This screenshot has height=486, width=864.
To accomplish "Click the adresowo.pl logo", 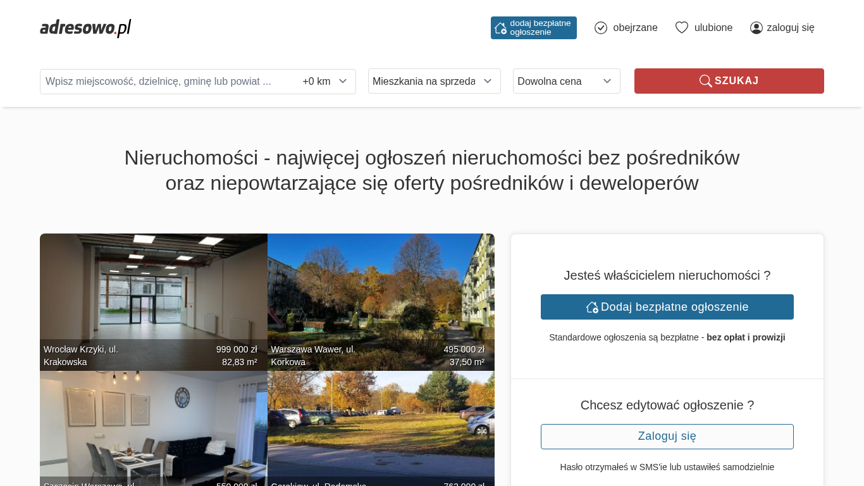I will tap(85, 28).
